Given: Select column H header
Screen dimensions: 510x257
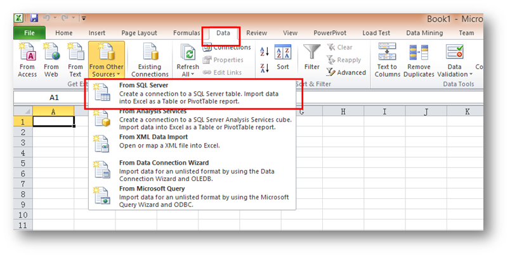Looking at the screenshot, I should point(343,111).
